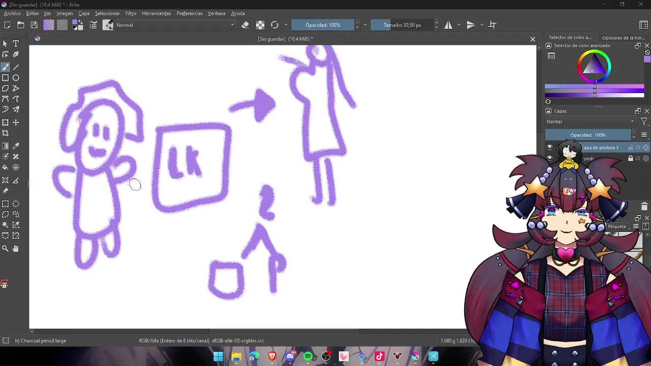
Task: Select the Edit Shapes tool
Action: tap(5, 54)
